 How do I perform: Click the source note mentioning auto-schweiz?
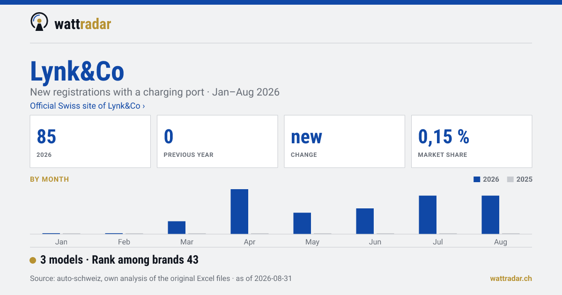(x=161, y=279)
